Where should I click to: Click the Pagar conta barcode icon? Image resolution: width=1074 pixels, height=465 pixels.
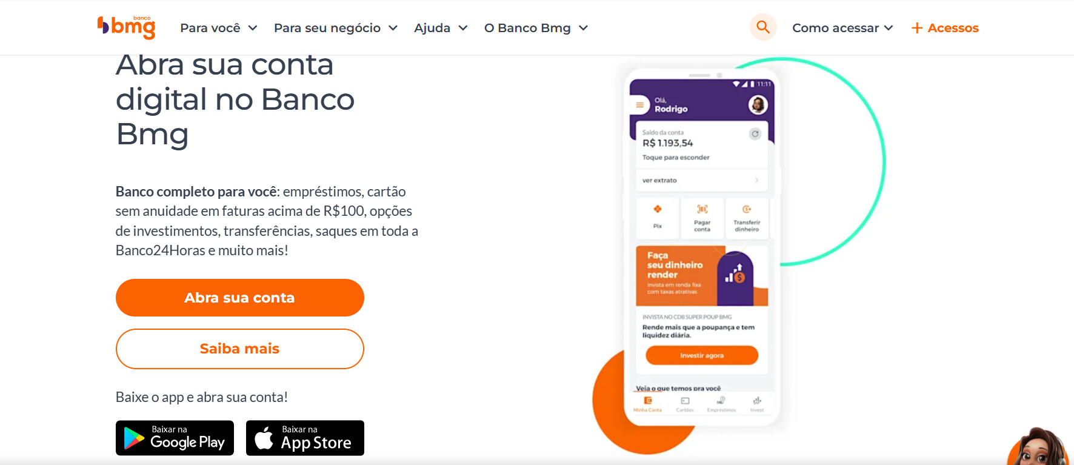pyautogui.click(x=702, y=210)
